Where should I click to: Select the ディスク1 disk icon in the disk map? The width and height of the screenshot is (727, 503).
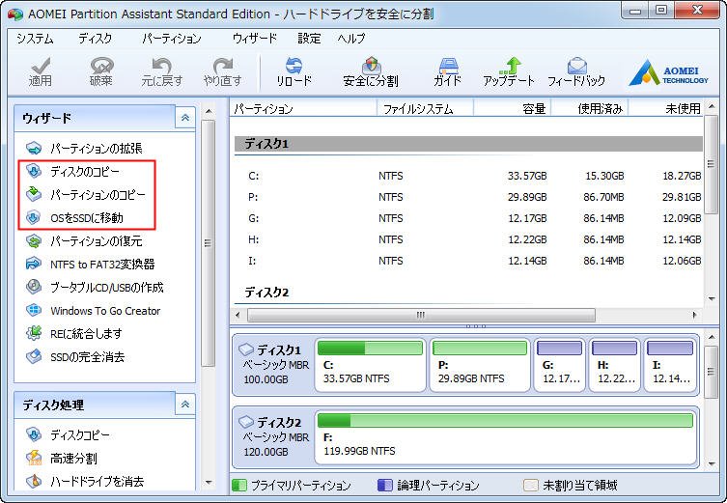pos(246,349)
